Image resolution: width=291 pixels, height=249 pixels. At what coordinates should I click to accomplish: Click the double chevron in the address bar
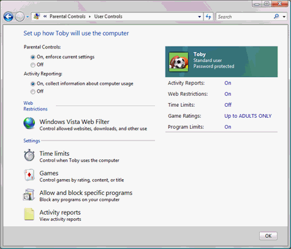point(45,17)
